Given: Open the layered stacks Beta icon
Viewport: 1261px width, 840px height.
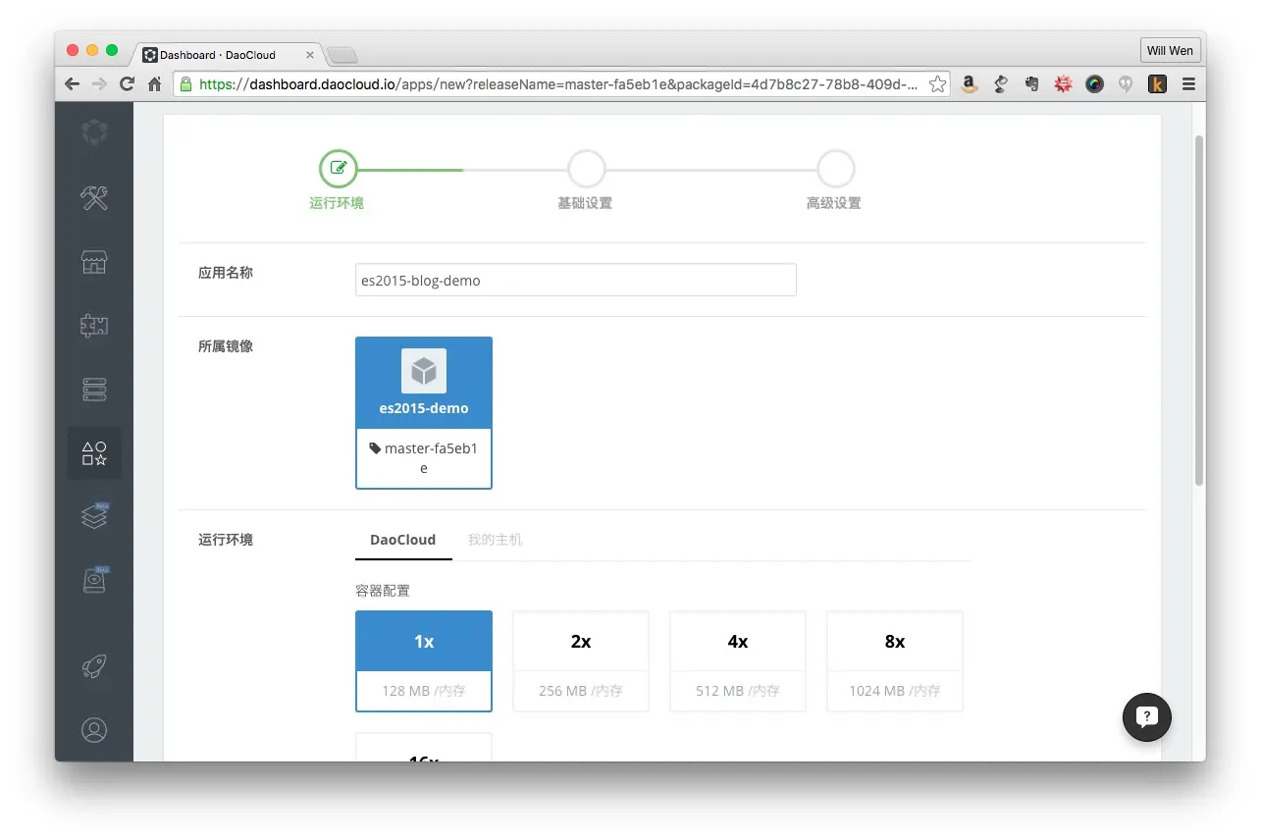Looking at the screenshot, I should (x=94, y=516).
